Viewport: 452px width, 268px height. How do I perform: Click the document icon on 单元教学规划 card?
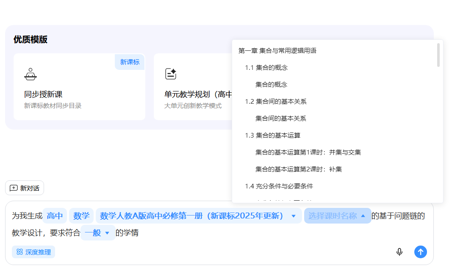tap(170, 73)
